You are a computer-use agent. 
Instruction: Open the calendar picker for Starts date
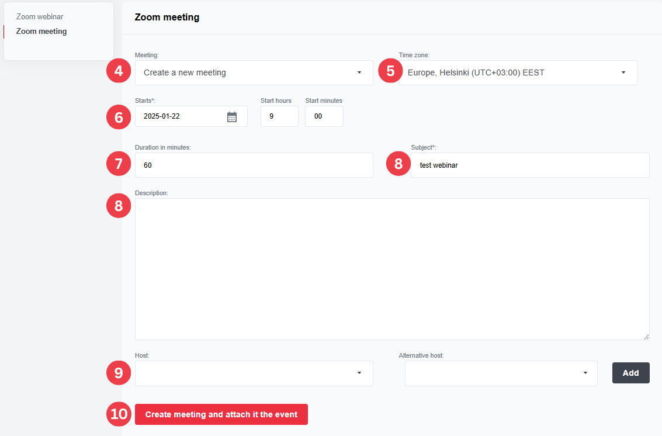click(232, 117)
